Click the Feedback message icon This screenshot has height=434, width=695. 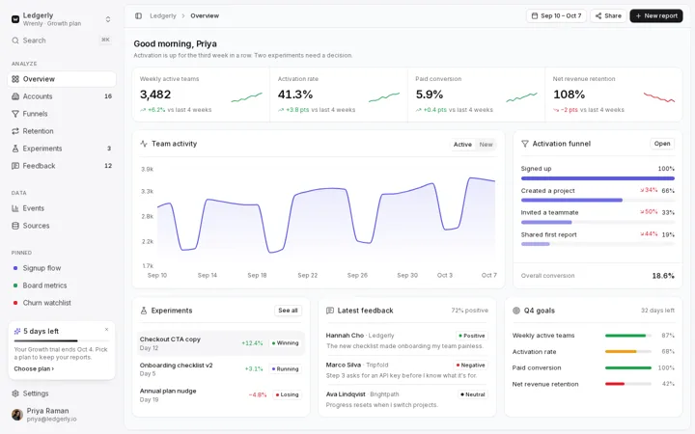click(15, 166)
